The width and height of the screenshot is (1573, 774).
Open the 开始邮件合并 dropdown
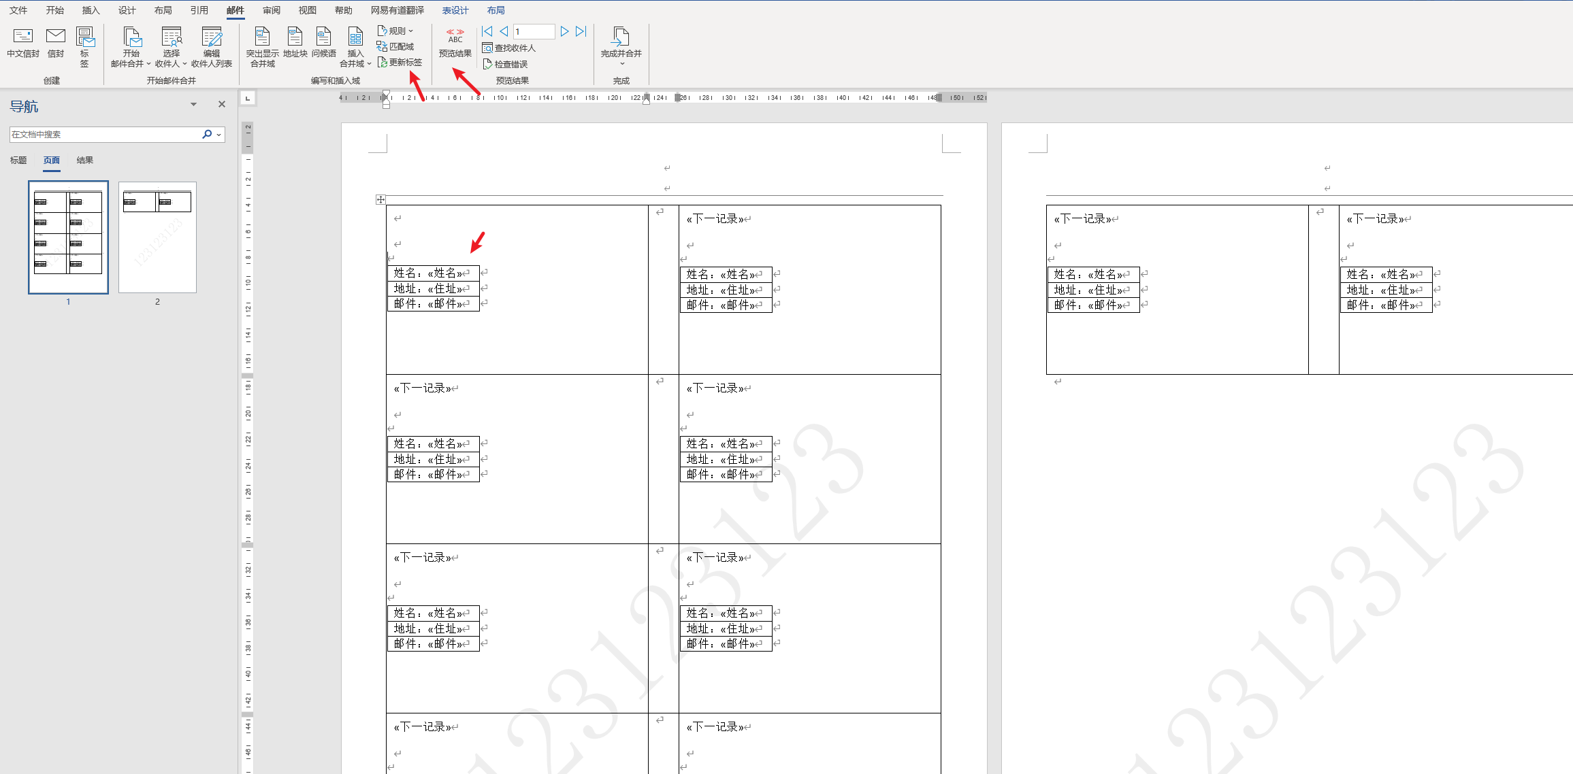[x=131, y=47]
